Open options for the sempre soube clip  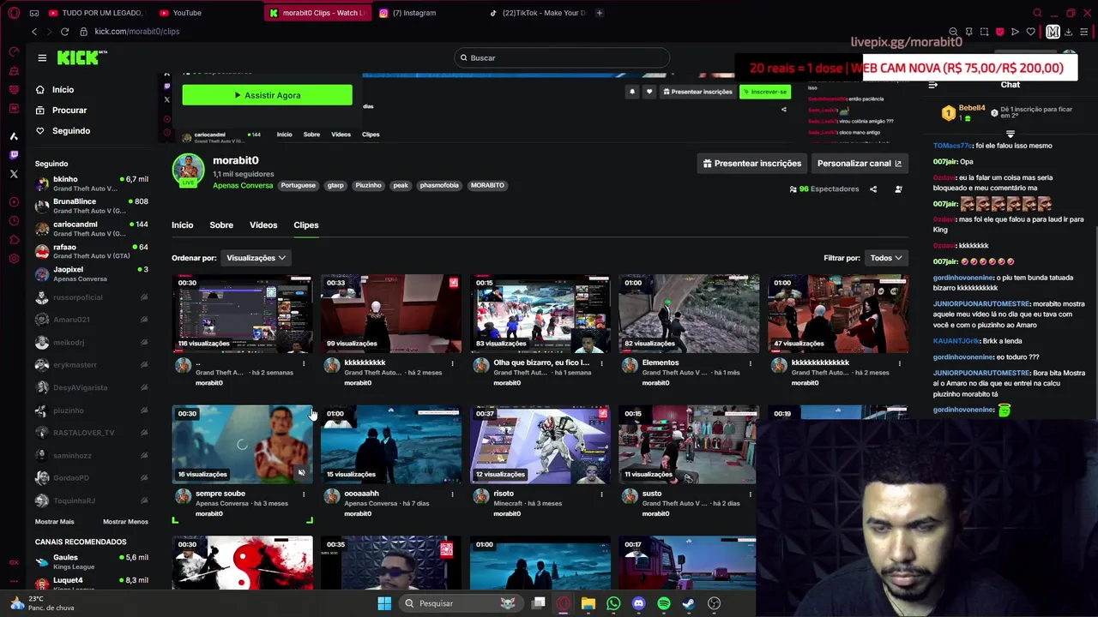click(304, 494)
